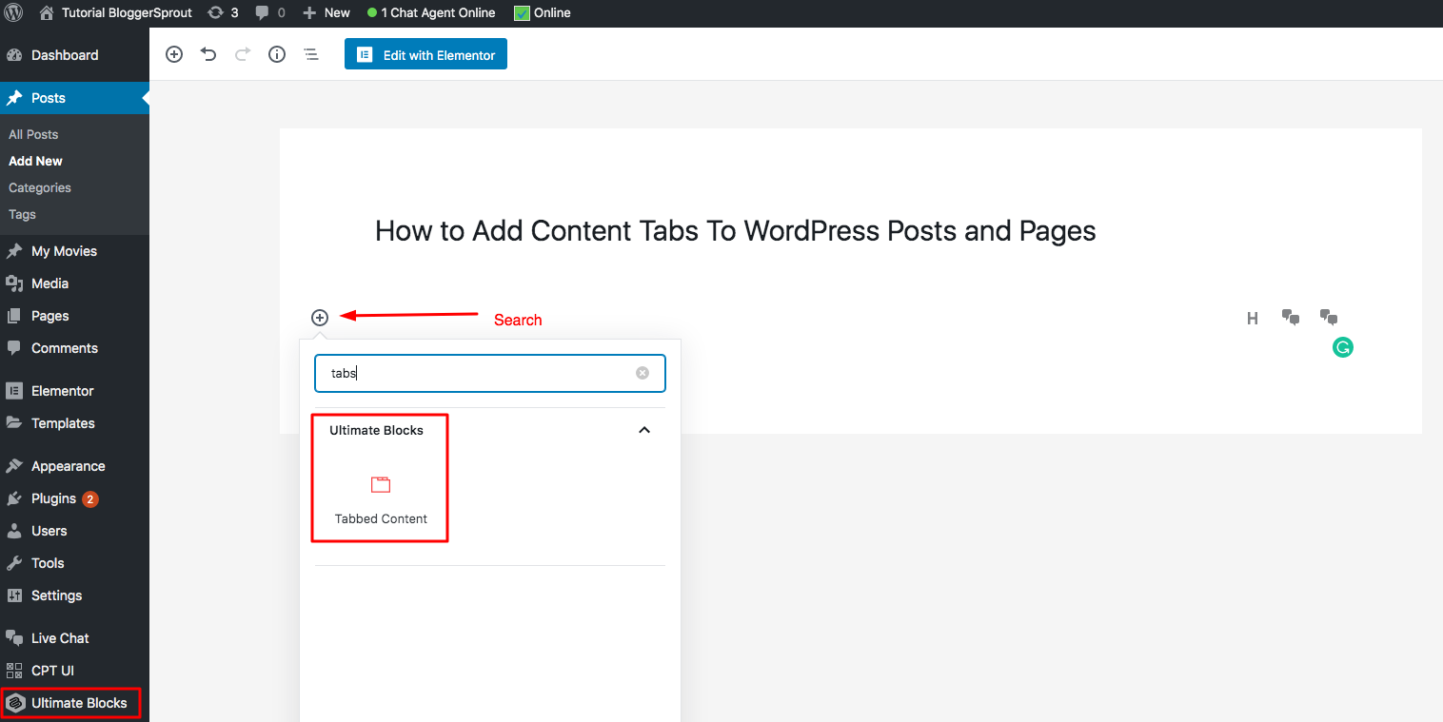Open comments bubble in admin bar

tap(270, 13)
